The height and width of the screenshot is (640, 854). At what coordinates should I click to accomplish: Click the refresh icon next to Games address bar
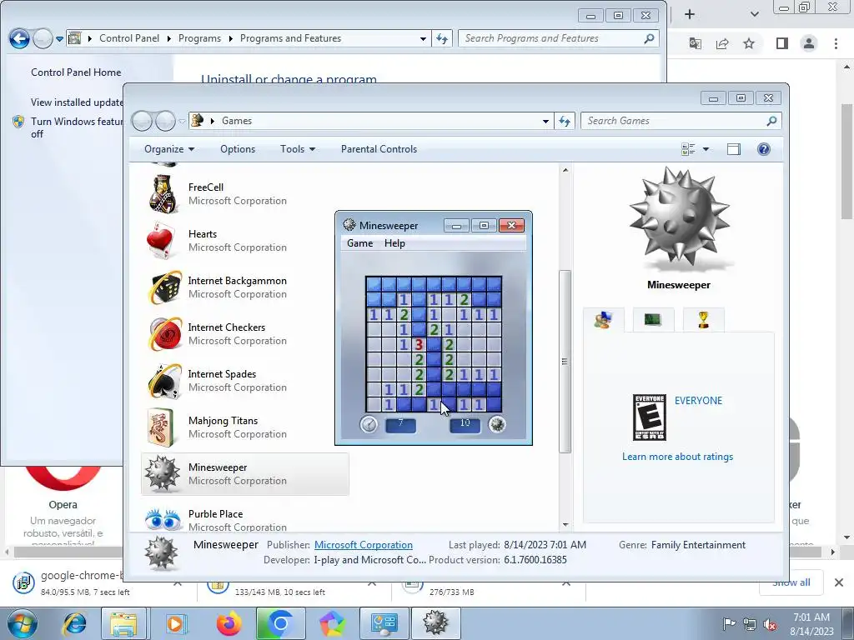tap(565, 121)
